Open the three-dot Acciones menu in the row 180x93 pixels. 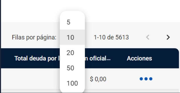pos(146,79)
